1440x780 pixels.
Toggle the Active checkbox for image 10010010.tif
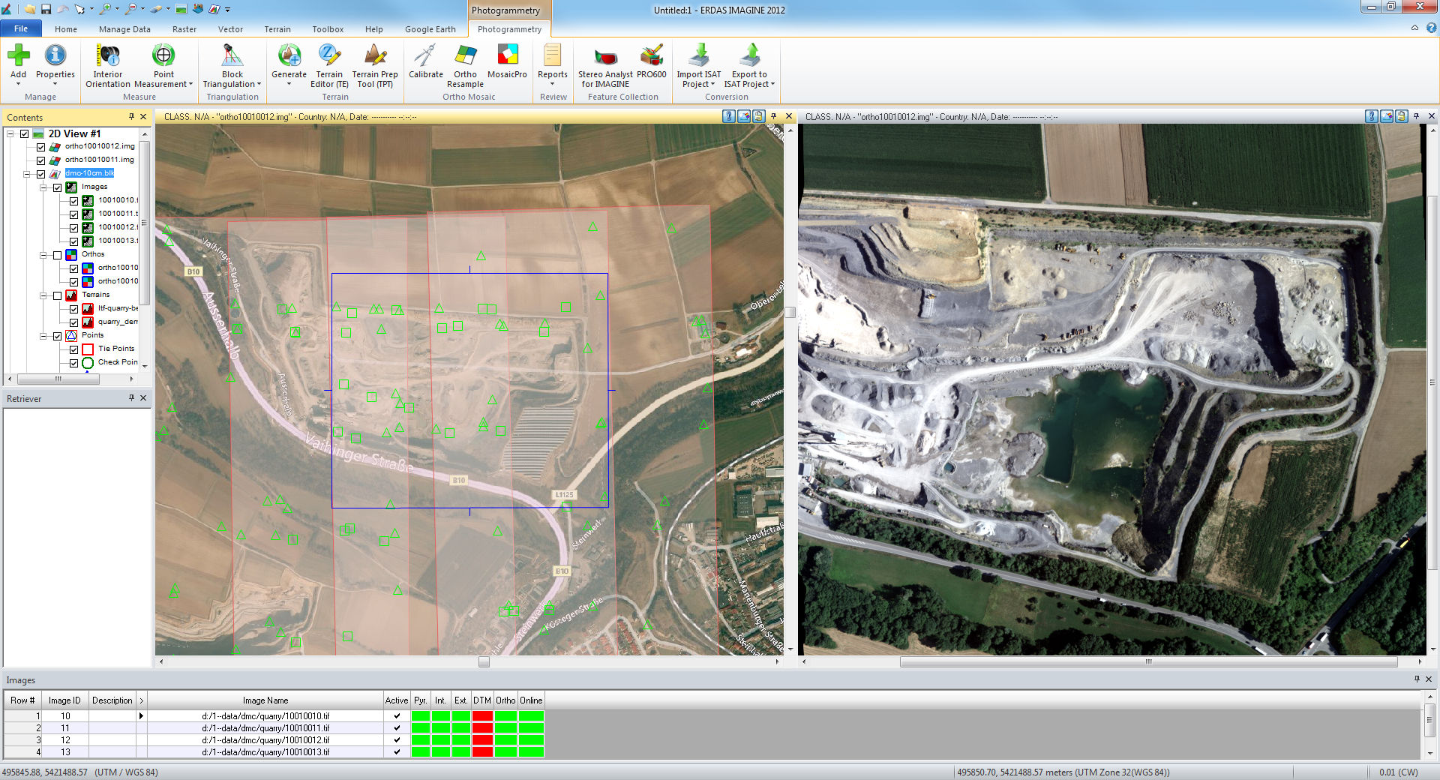[395, 715]
